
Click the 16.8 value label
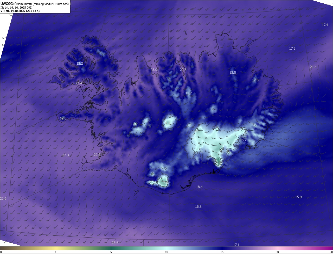198,207
